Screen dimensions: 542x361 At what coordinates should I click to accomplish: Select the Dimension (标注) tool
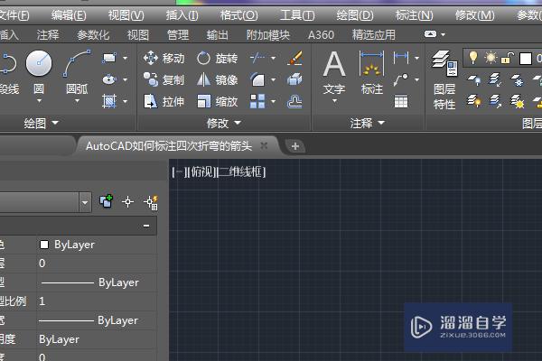click(x=372, y=72)
